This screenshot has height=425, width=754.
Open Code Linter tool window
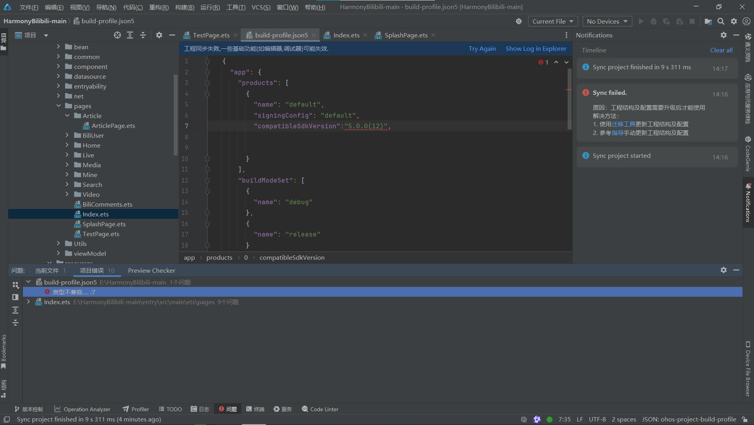tap(320, 409)
